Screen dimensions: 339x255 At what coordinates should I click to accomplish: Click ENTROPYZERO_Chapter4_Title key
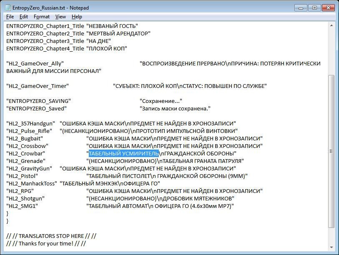coord(45,49)
